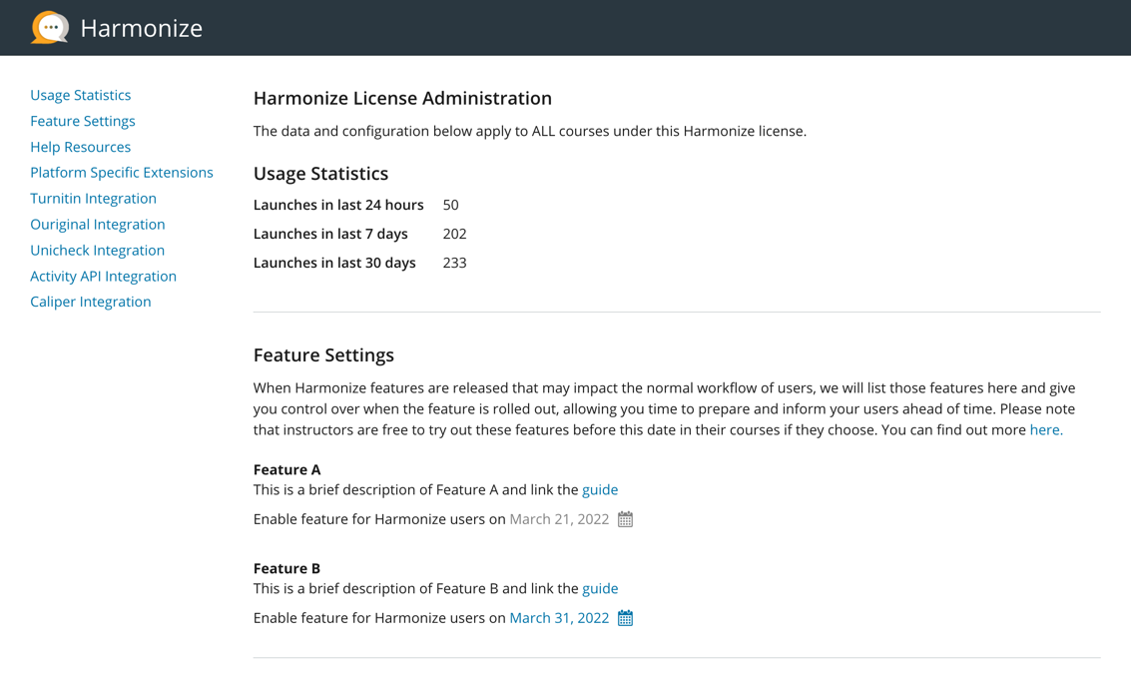Open the Turnitin Integration section
The width and height of the screenshot is (1131, 675).
click(93, 199)
